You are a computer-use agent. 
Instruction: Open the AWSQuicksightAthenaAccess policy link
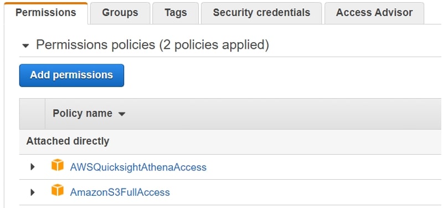[x=138, y=168]
